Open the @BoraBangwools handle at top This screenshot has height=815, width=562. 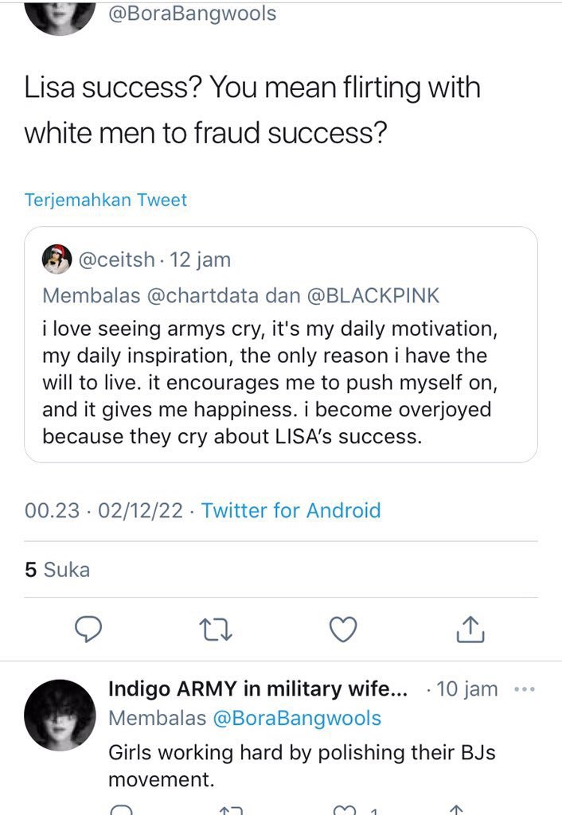pos(192,14)
